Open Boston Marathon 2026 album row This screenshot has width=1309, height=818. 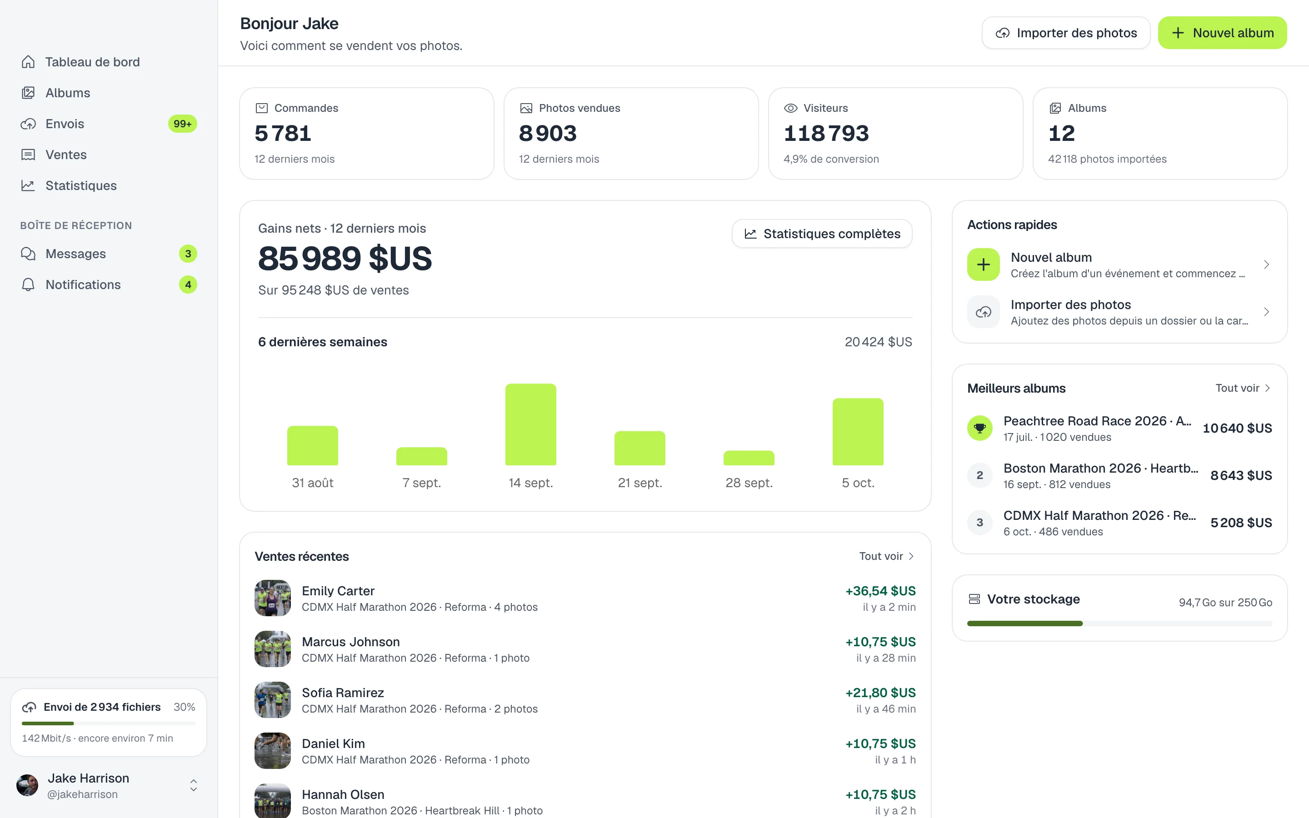point(1119,475)
